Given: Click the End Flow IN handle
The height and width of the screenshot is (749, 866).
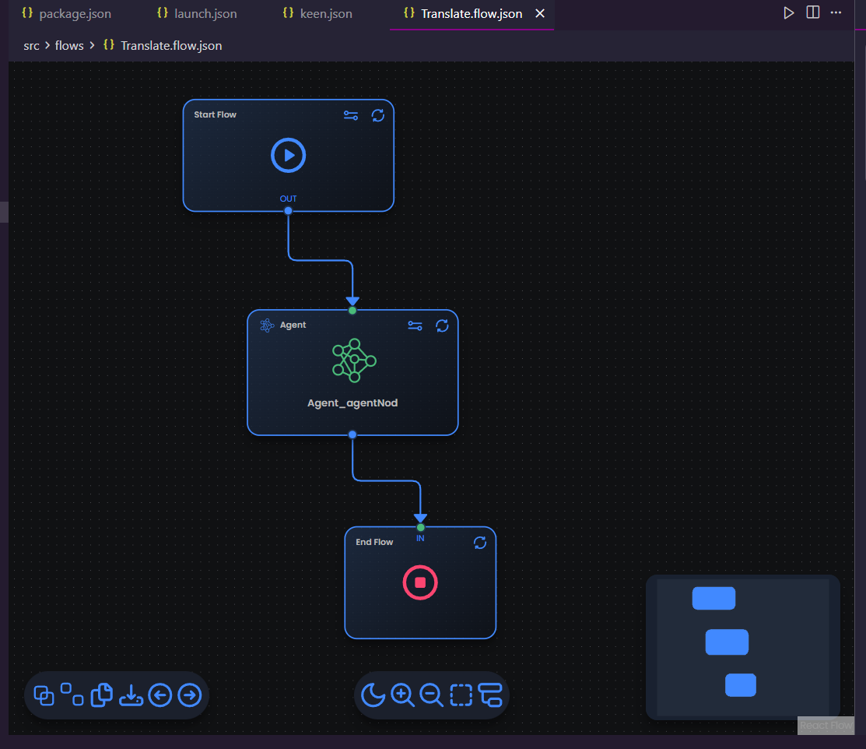Looking at the screenshot, I should (420, 528).
